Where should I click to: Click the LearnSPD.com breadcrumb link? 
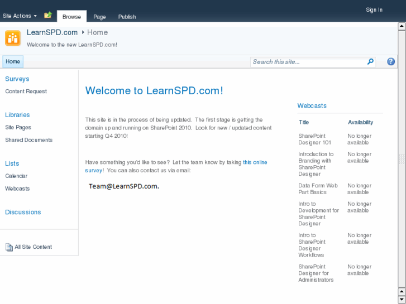[52, 32]
